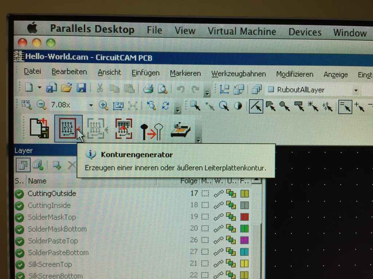Open the Virtual Machine menu in macOS bar
373x279 pixels.
(242, 31)
